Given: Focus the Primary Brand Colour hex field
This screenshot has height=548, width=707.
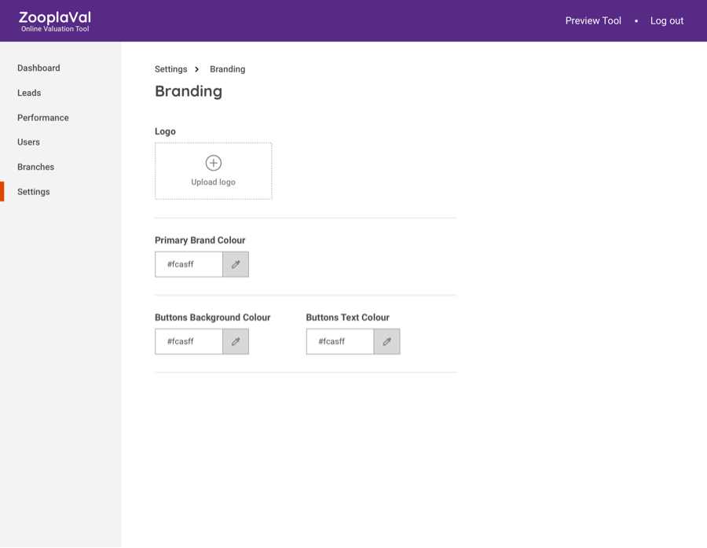Looking at the screenshot, I should (x=189, y=264).
